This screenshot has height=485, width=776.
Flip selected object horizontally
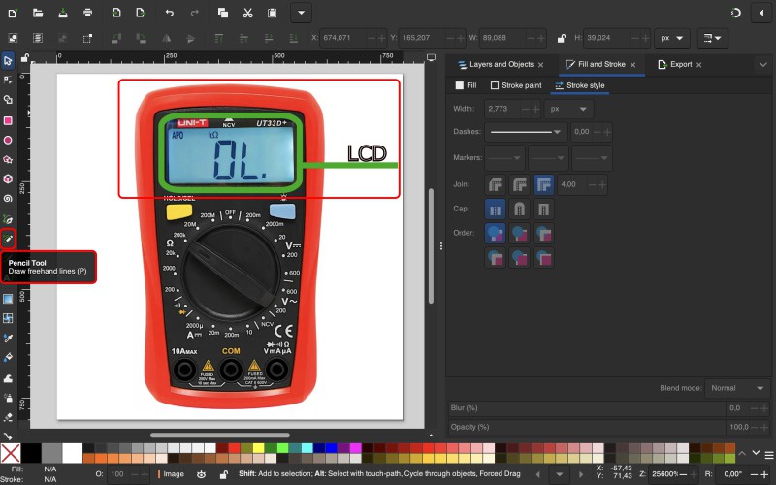click(166, 38)
